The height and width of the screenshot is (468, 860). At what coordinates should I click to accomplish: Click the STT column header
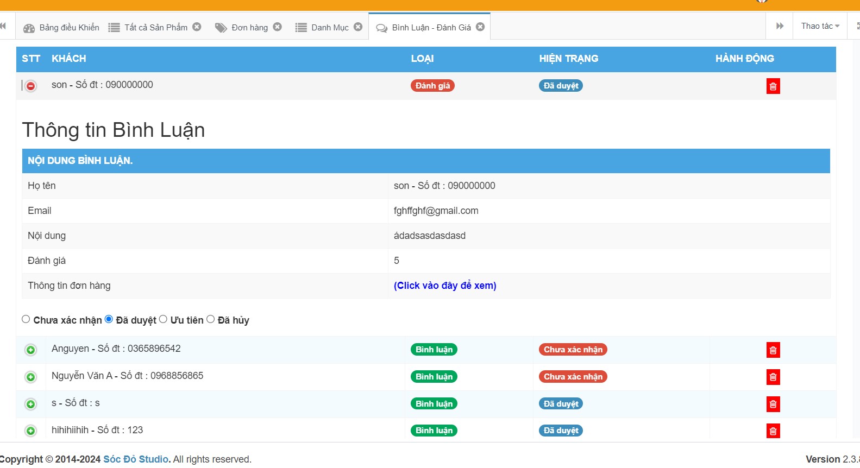[31, 59]
